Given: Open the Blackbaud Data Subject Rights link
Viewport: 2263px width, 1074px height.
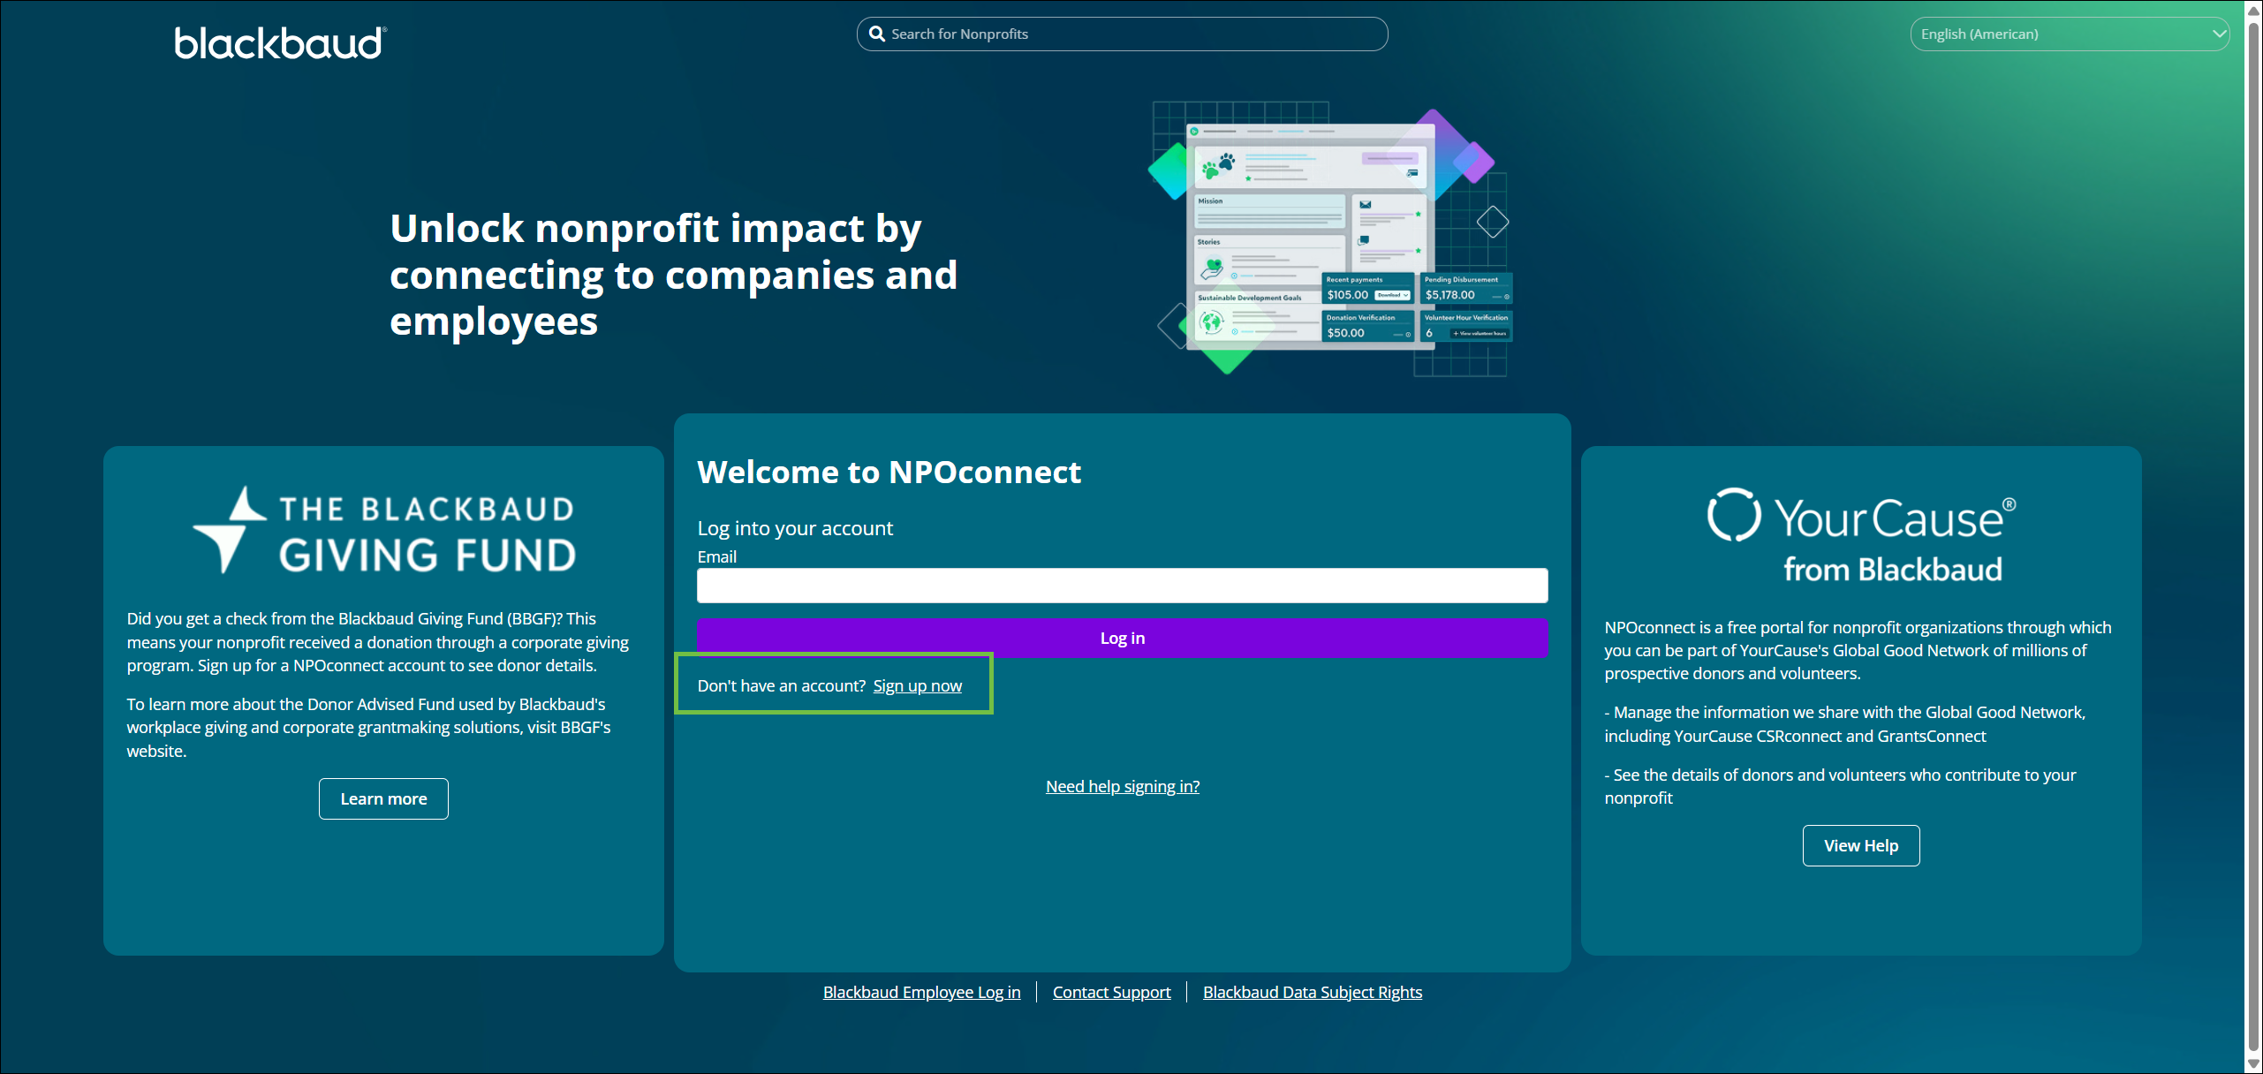Looking at the screenshot, I should pos(1312,992).
